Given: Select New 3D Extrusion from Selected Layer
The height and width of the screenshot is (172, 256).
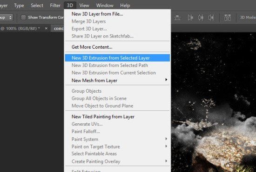Looking at the screenshot, I should [117, 58].
